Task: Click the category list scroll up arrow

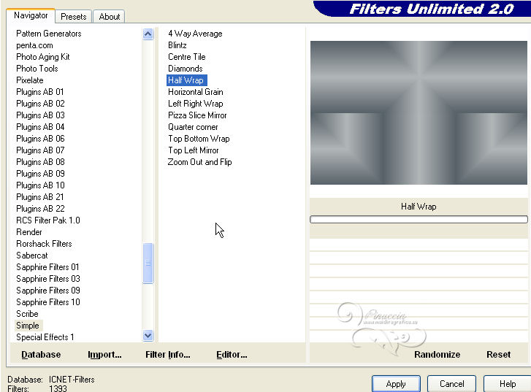Action: [x=148, y=34]
